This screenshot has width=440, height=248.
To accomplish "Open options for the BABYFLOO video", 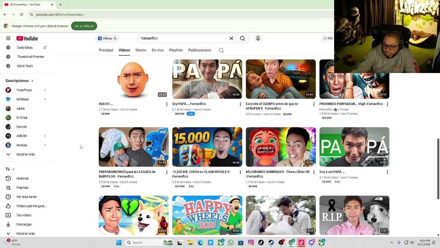I will click(167, 172).
